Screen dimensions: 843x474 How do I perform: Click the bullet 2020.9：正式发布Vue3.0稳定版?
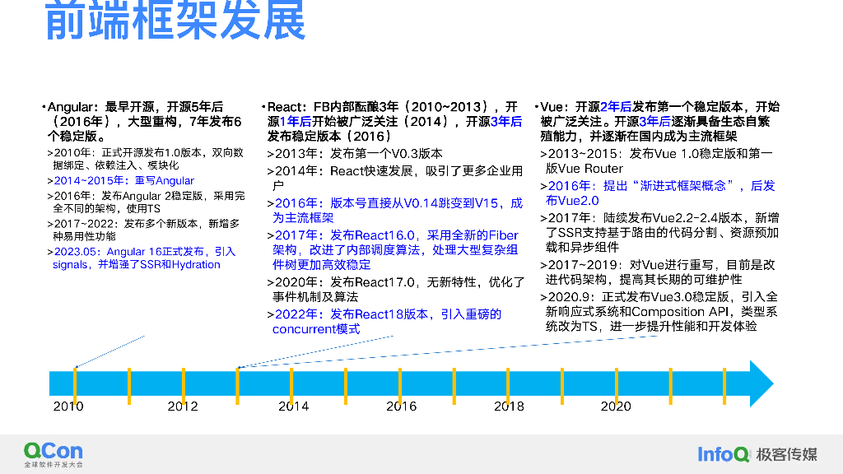pos(659,312)
